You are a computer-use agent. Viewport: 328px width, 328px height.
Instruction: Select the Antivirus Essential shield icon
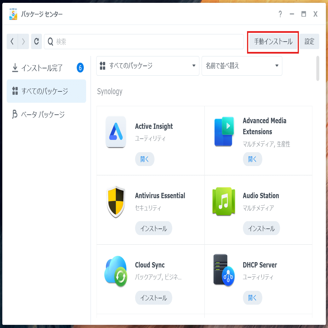(116, 201)
